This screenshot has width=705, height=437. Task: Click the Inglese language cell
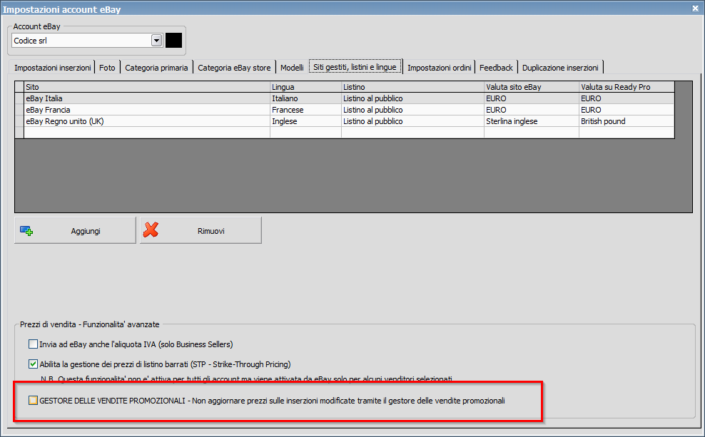[x=305, y=121]
